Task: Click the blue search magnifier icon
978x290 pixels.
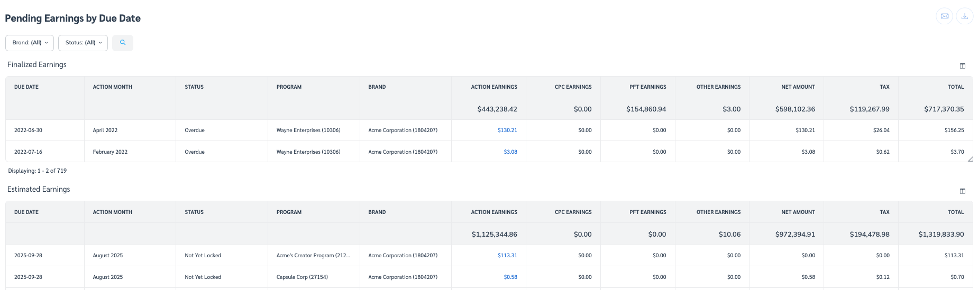Action: pyautogui.click(x=123, y=43)
